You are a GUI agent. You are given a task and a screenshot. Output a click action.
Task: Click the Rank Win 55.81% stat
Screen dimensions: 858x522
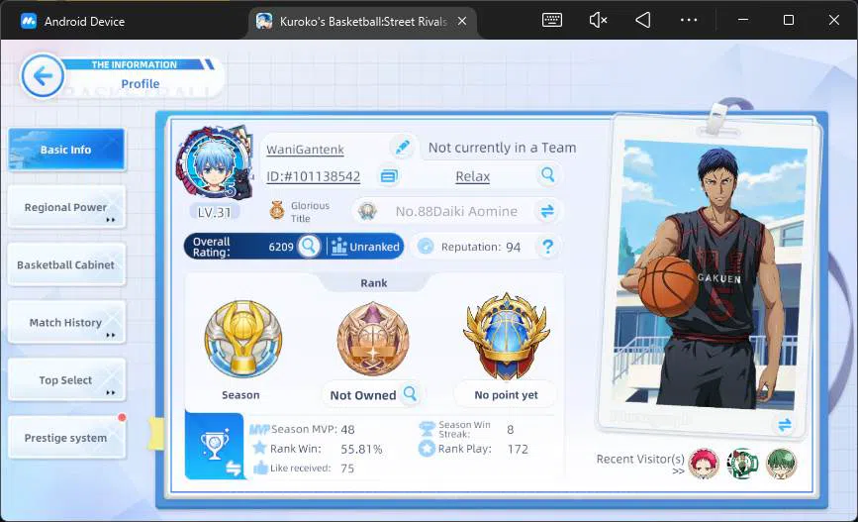click(318, 449)
